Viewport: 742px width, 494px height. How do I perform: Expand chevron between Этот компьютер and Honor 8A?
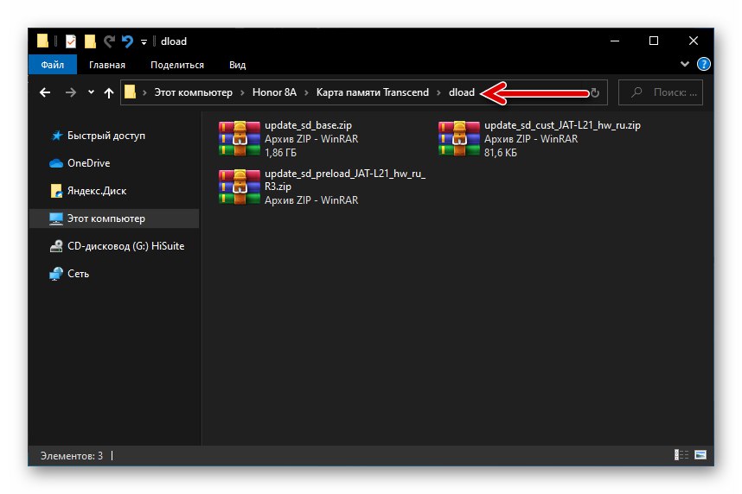click(242, 92)
